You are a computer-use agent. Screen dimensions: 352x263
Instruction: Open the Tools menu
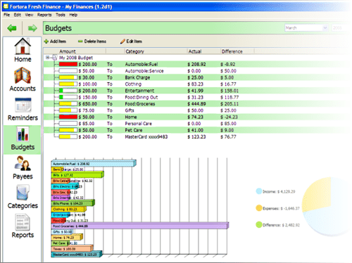coord(61,15)
